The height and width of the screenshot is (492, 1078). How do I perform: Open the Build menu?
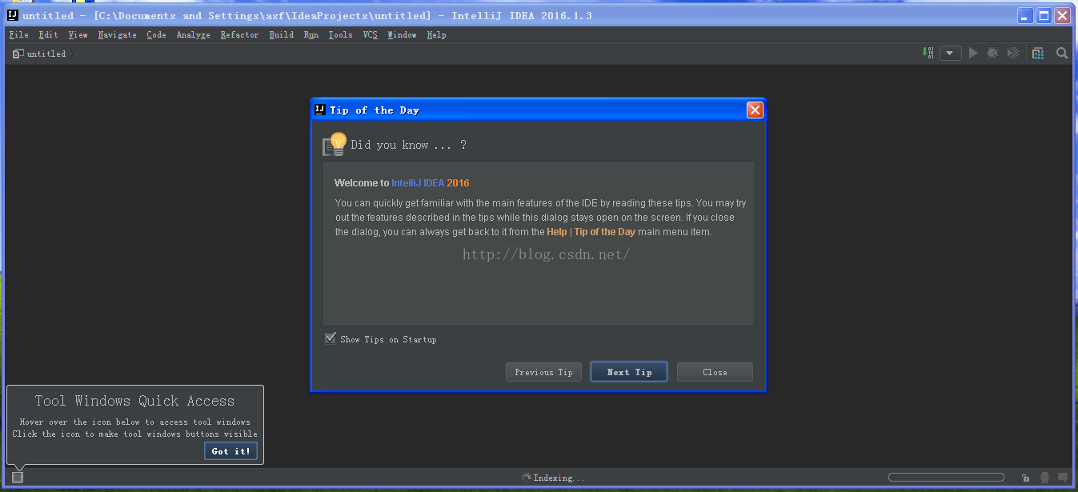tap(281, 34)
